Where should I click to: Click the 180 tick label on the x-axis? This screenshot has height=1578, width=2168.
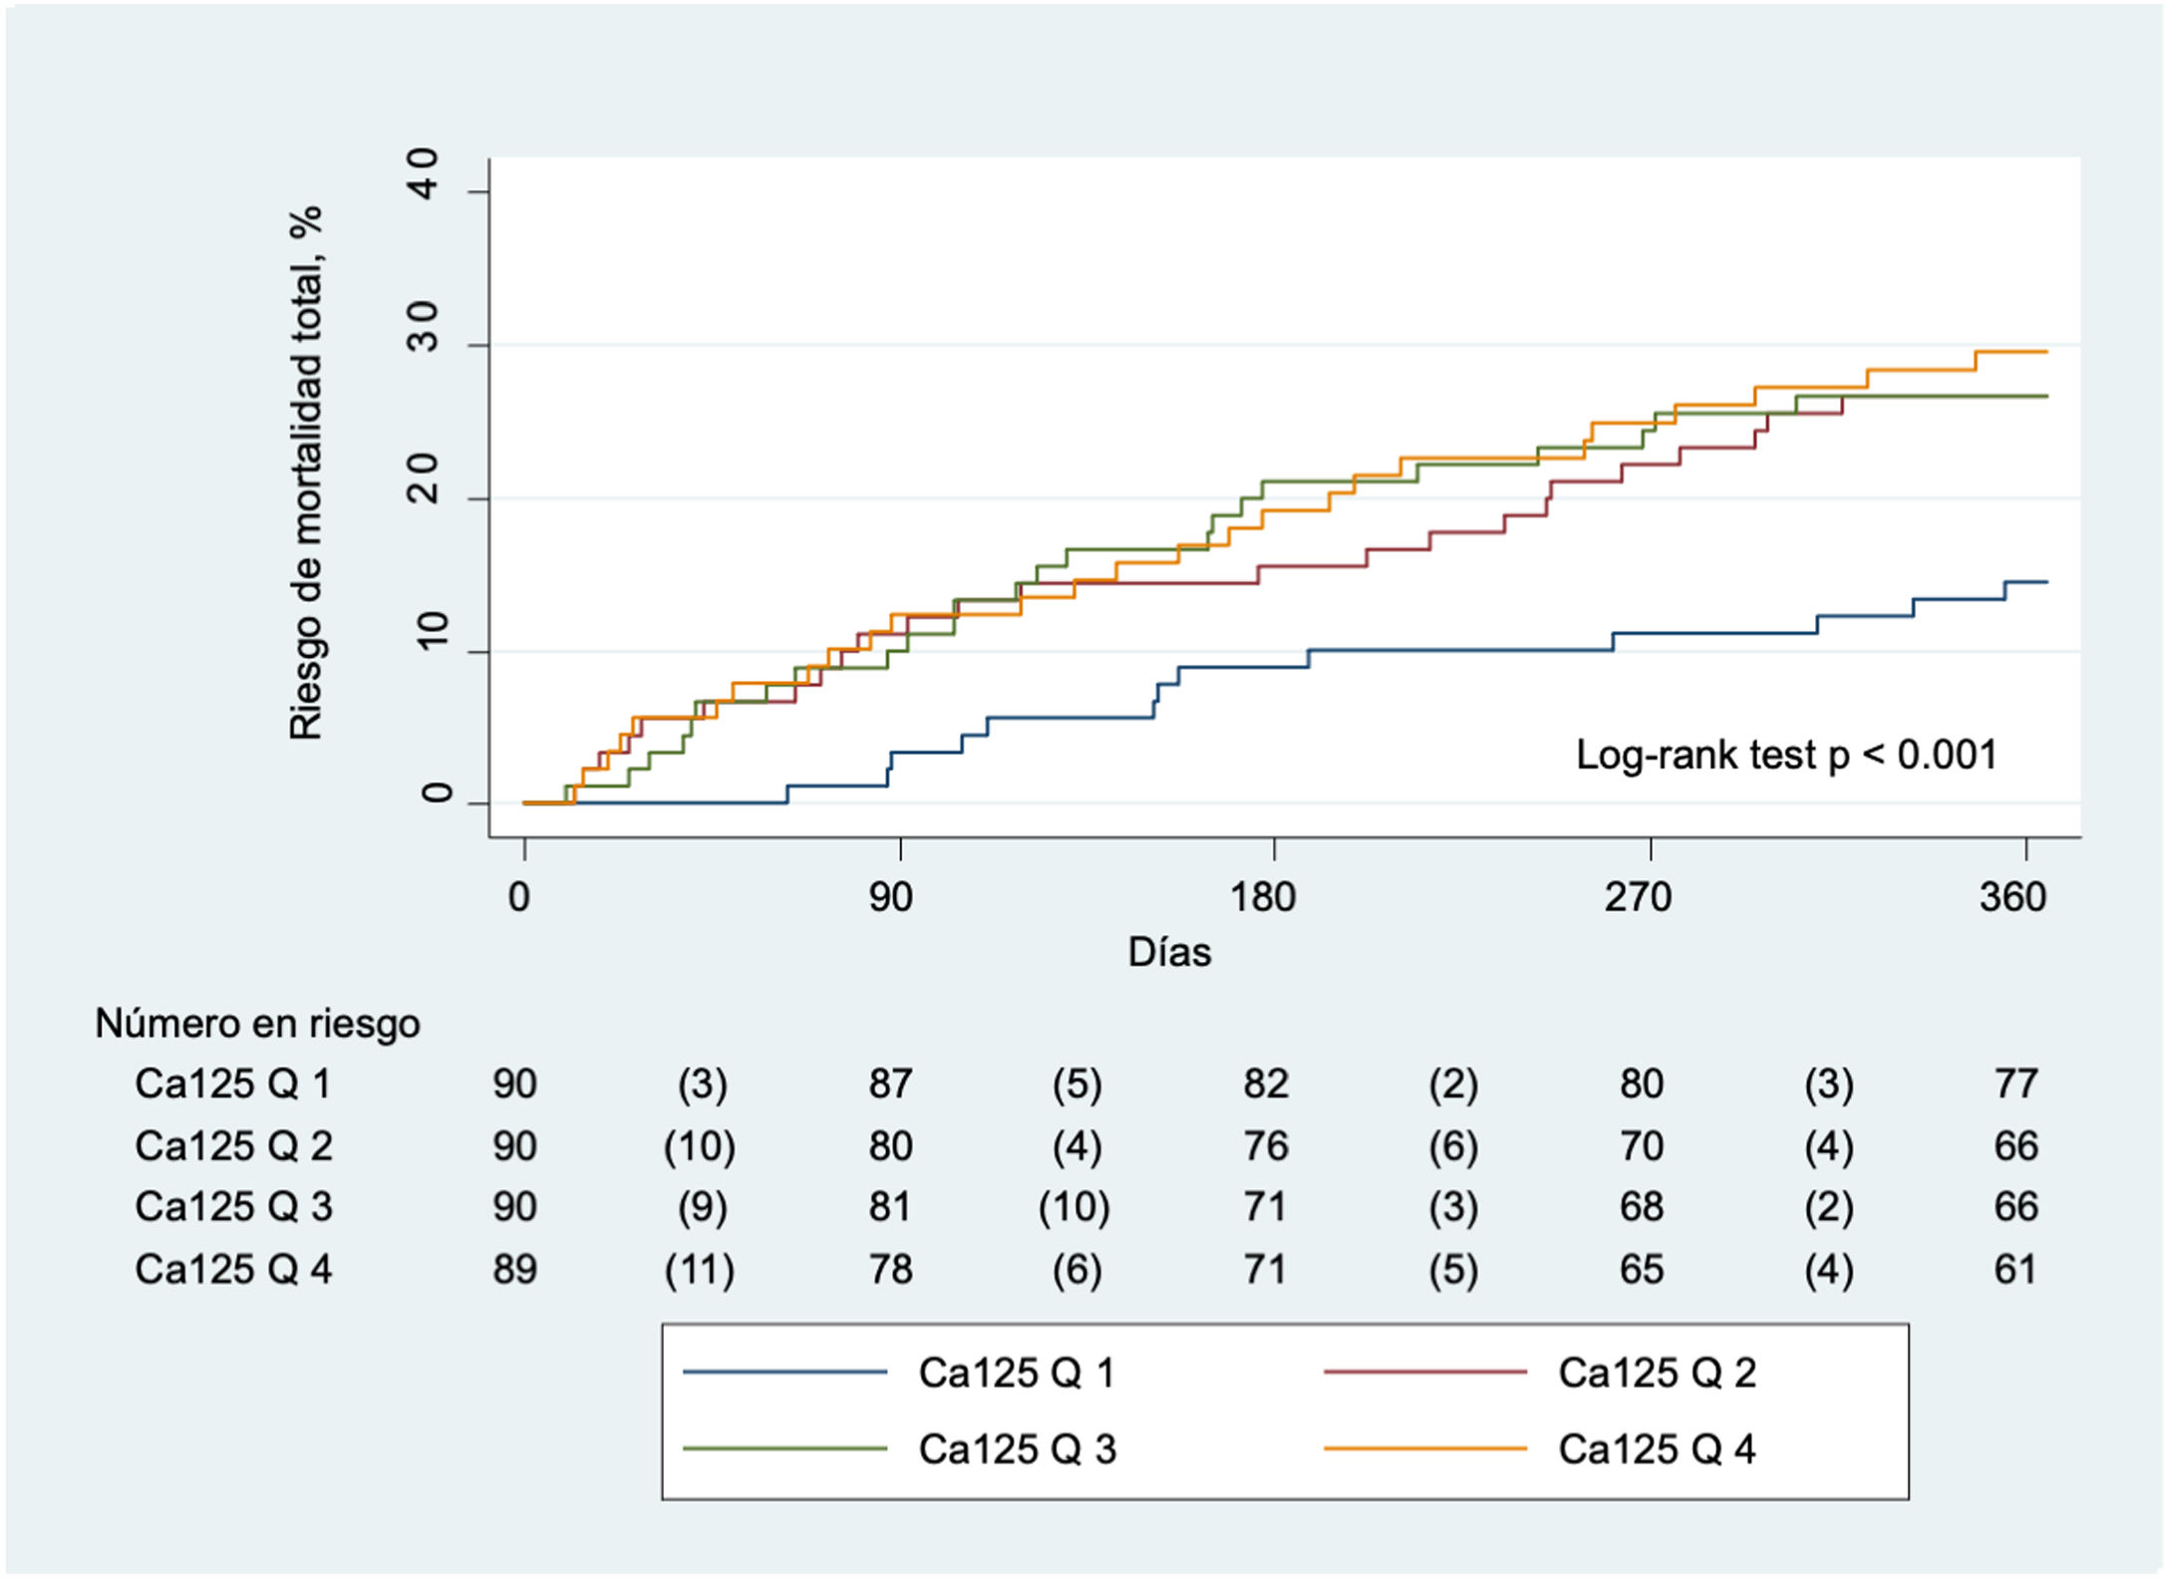[x=1263, y=897]
